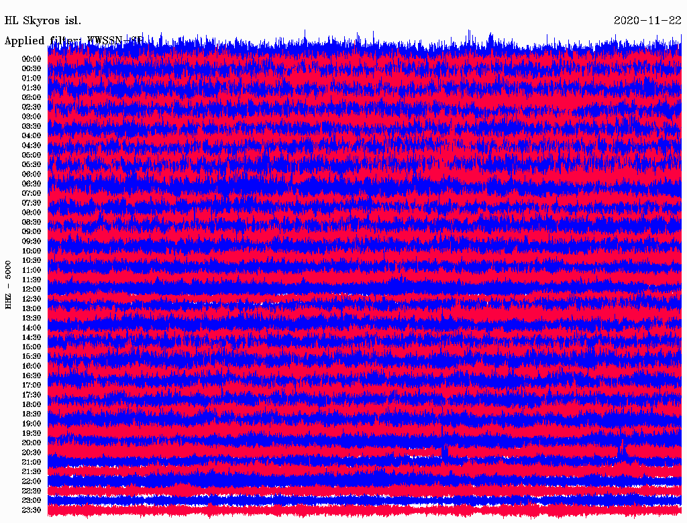The height and width of the screenshot is (523, 687).
Task: Select the 15:30 time label
Action: 32,357
